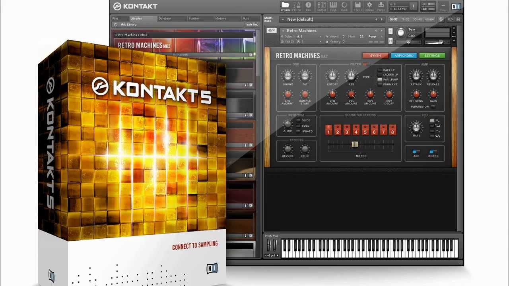Select the PAR LP/HP filter type
Image resolution: width=509 pixels, height=286 pixels.
pyautogui.click(x=380, y=79)
